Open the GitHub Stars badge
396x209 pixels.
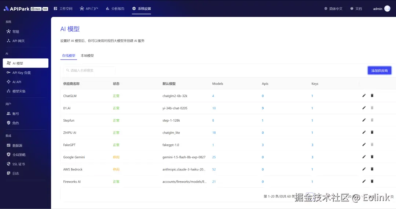click(x=39, y=9)
